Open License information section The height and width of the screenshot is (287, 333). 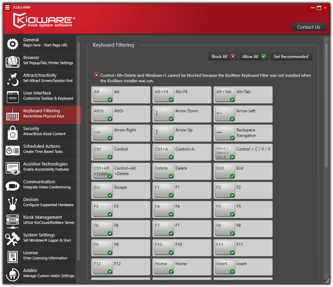[42, 257]
